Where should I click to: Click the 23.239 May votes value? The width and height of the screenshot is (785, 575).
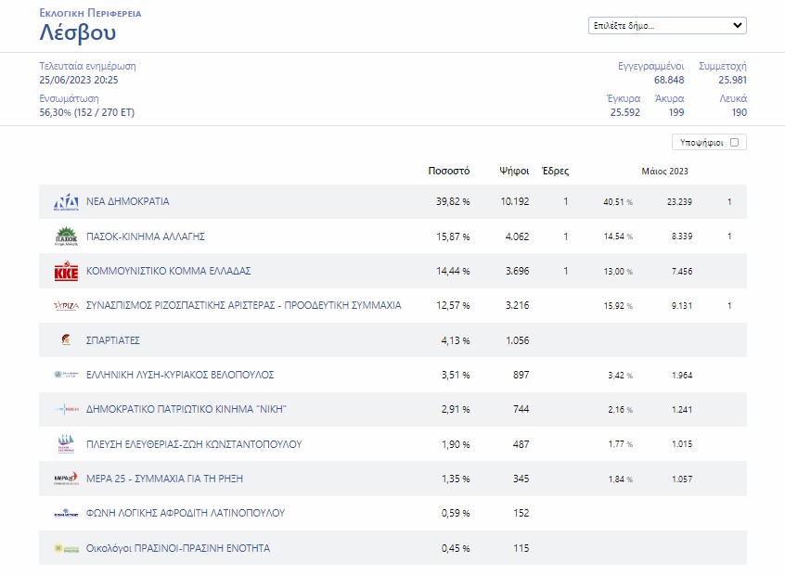pos(679,201)
